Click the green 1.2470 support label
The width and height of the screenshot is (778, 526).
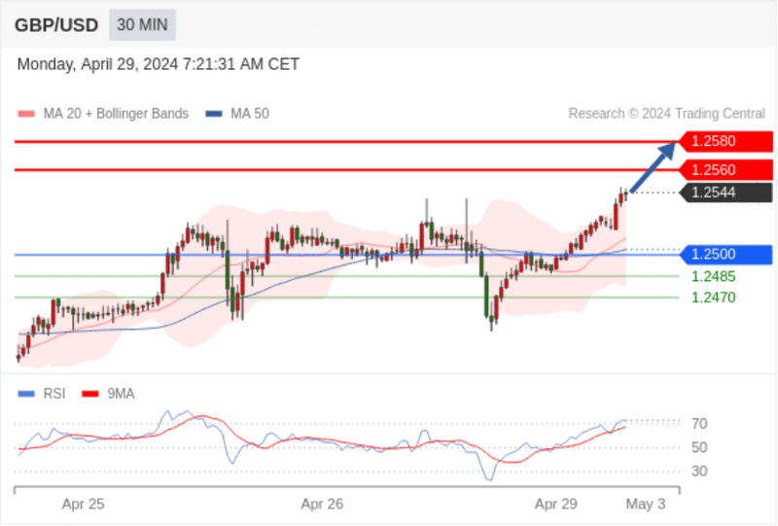[714, 298]
